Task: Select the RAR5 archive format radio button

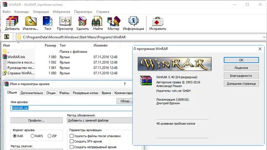Action: pyautogui.click(x=33, y=136)
